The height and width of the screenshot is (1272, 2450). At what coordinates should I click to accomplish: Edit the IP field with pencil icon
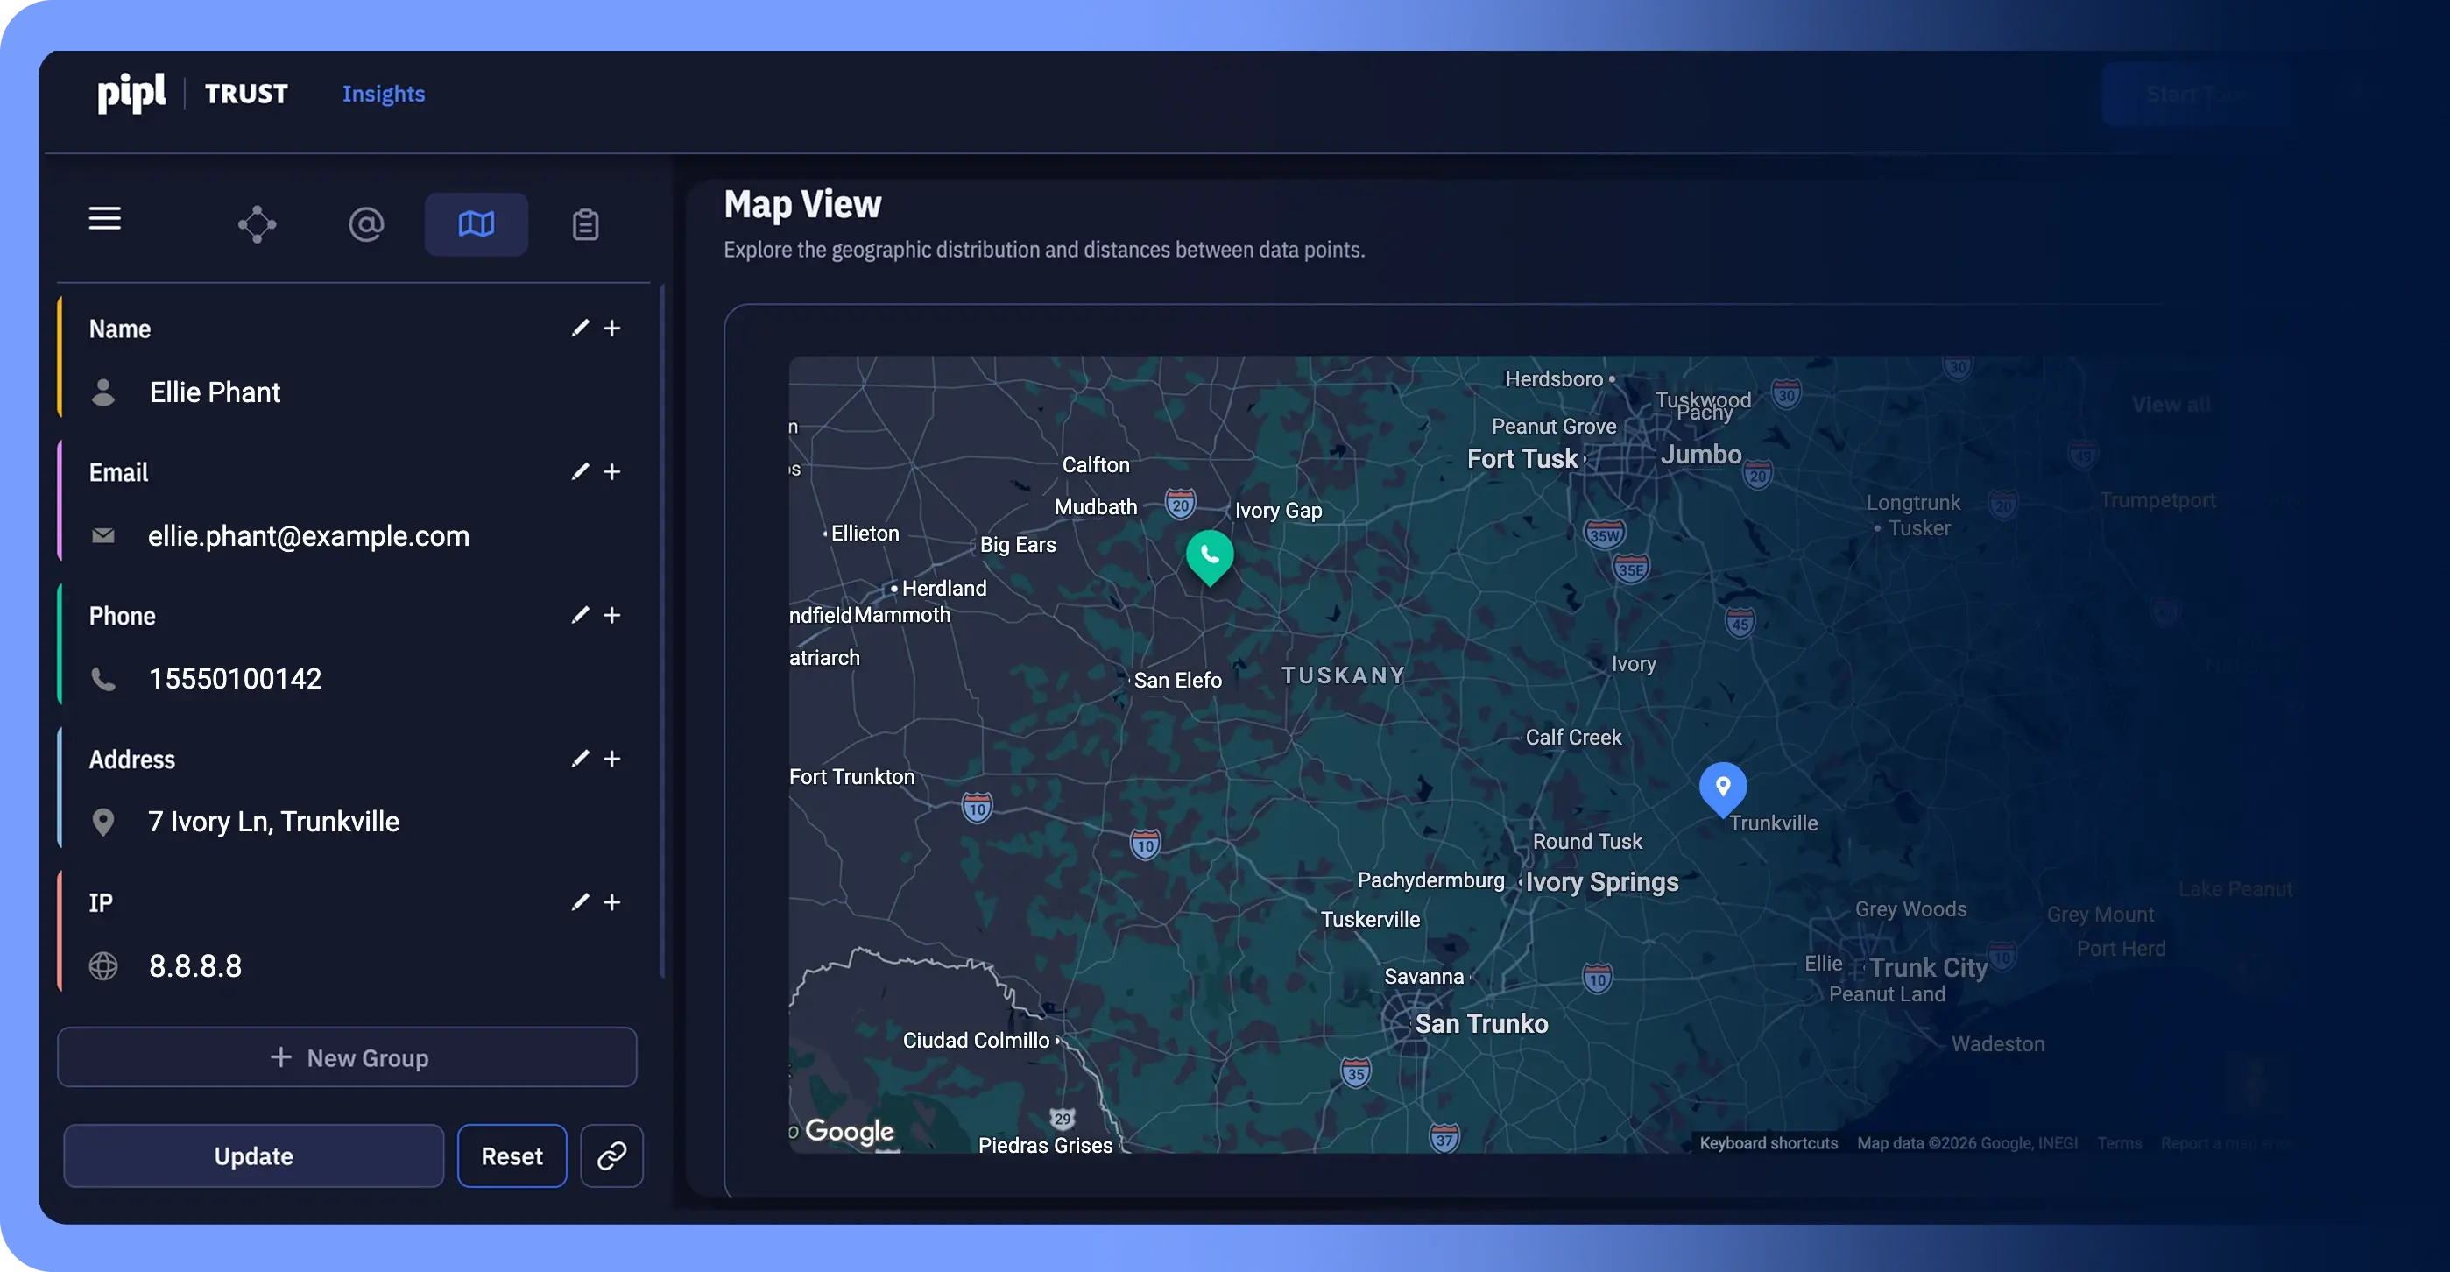point(580,902)
